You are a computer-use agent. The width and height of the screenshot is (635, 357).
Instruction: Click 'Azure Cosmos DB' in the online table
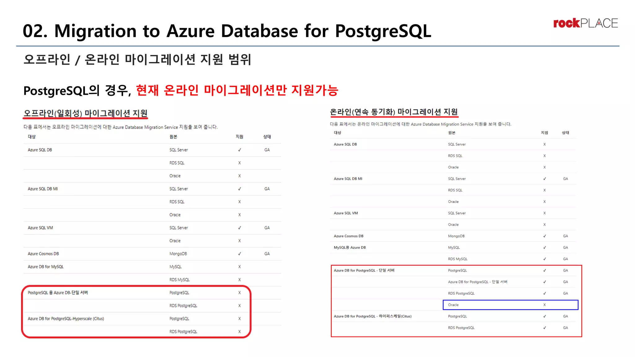pyautogui.click(x=349, y=236)
